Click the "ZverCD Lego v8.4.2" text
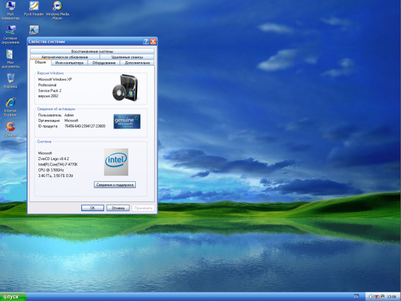The height and width of the screenshot is (301, 401). pyautogui.click(x=54, y=159)
